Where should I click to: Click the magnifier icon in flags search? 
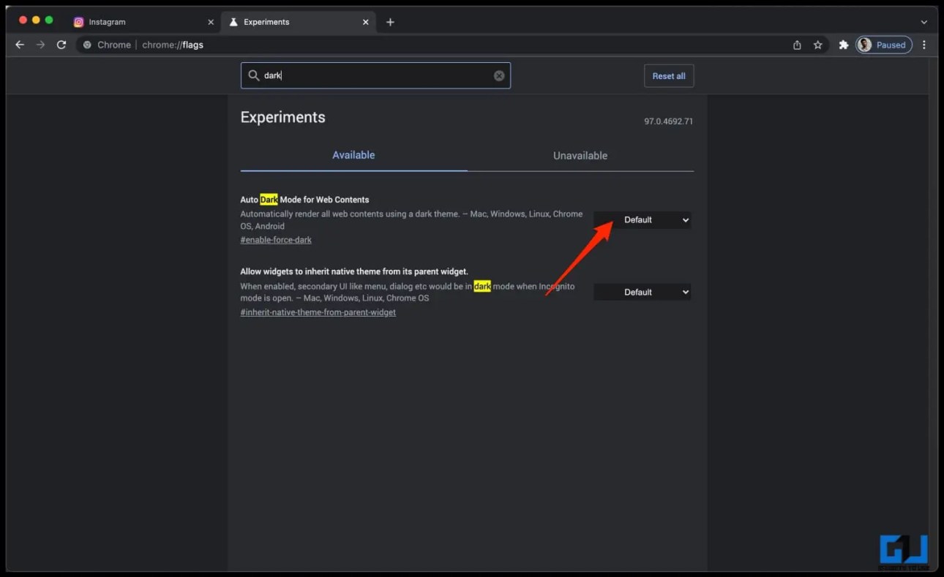(254, 75)
